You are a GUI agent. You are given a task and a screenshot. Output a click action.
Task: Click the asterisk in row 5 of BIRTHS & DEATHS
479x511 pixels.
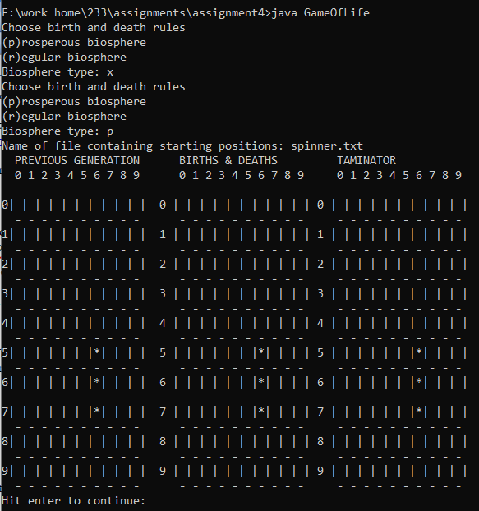click(261, 352)
